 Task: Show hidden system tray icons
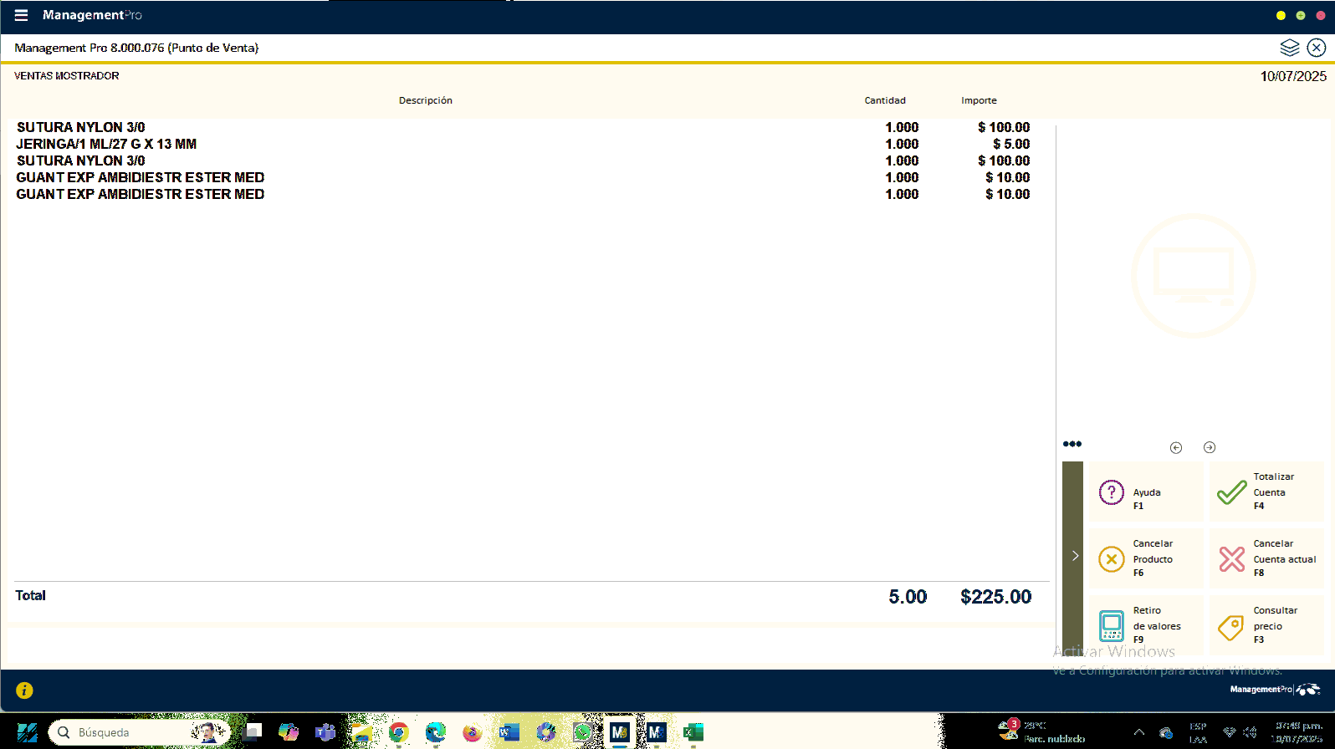pos(1138,732)
